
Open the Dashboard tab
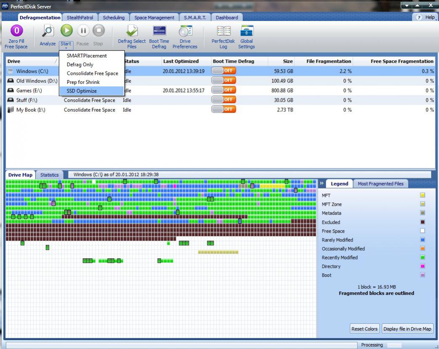click(x=227, y=17)
